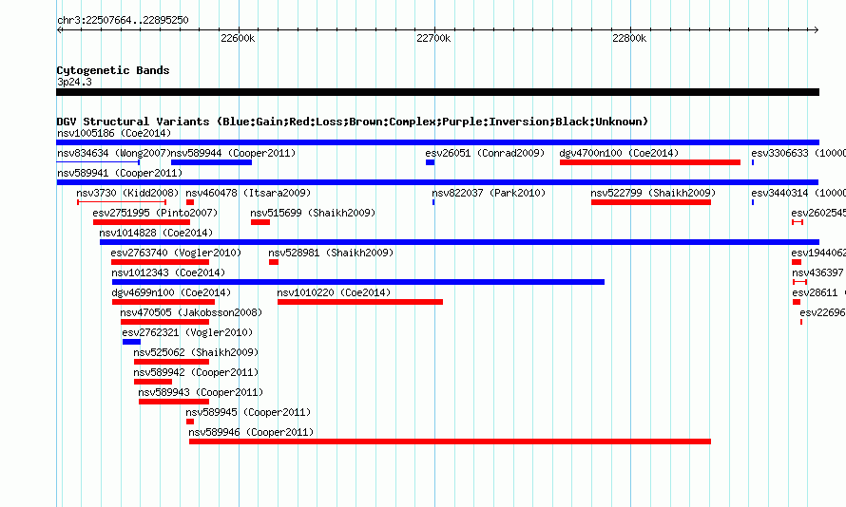
Task: Click the nsv3730 (Kidd2008) variant label
Action: pyautogui.click(x=127, y=193)
